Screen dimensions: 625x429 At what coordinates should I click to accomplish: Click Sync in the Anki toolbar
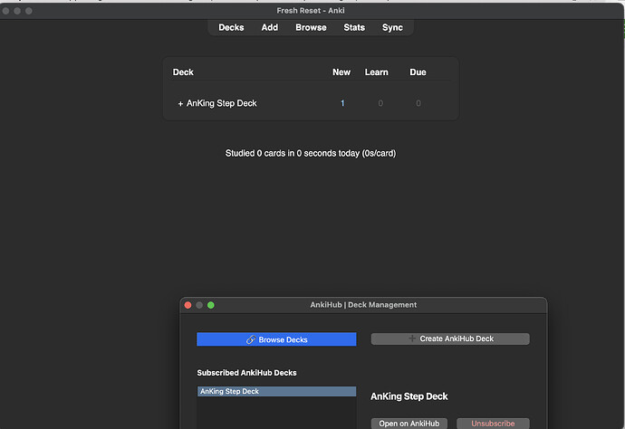tap(392, 27)
